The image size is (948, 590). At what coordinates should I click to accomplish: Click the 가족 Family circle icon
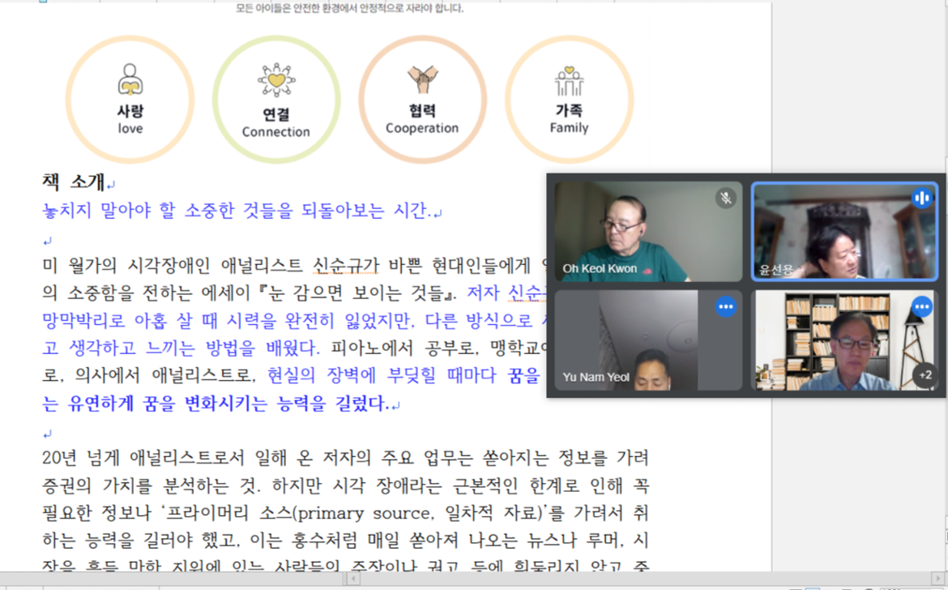coord(570,97)
